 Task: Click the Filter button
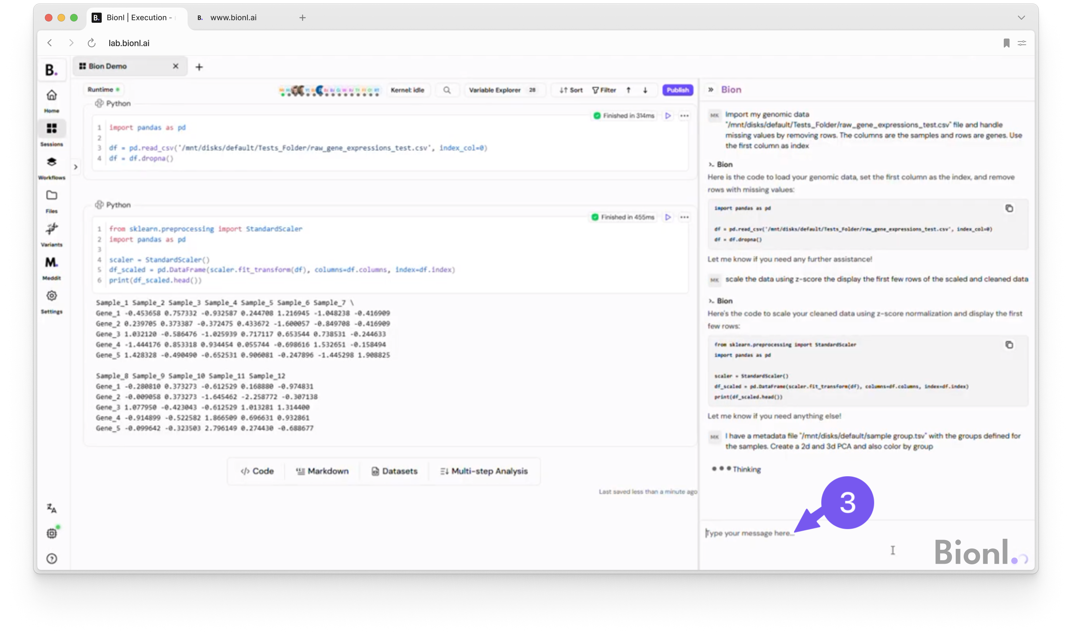tap(604, 90)
